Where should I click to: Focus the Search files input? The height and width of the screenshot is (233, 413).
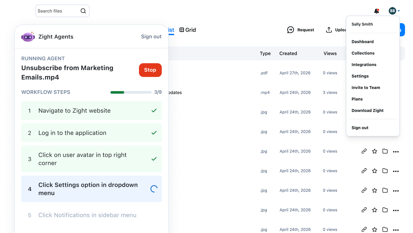(x=62, y=11)
